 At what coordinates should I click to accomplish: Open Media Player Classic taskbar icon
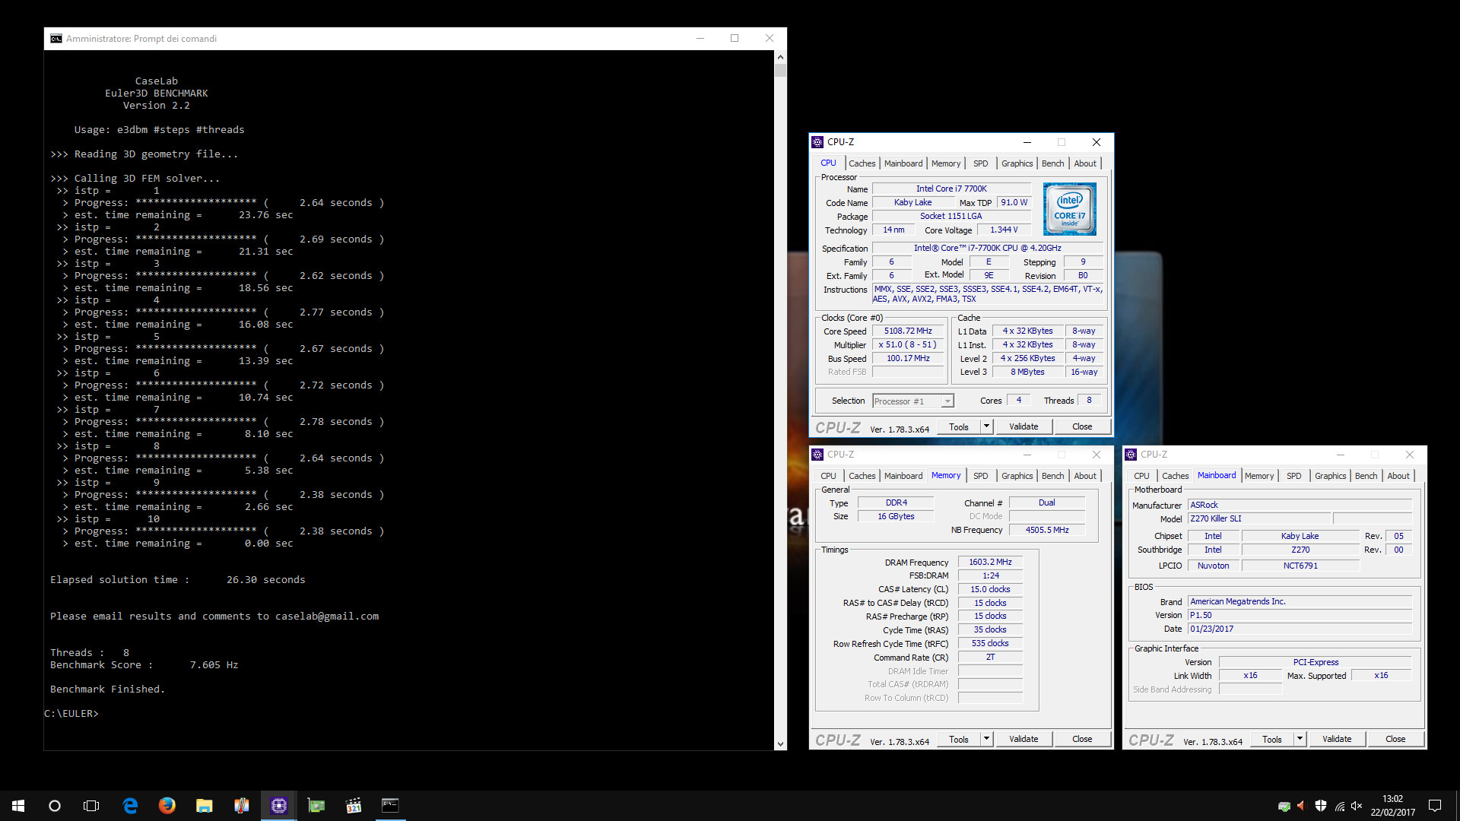[353, 806]
